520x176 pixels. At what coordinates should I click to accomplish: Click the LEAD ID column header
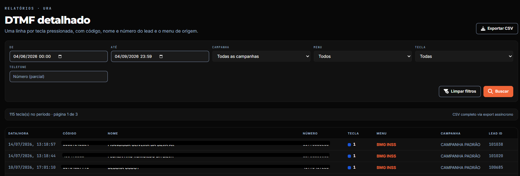coord(496,134)
